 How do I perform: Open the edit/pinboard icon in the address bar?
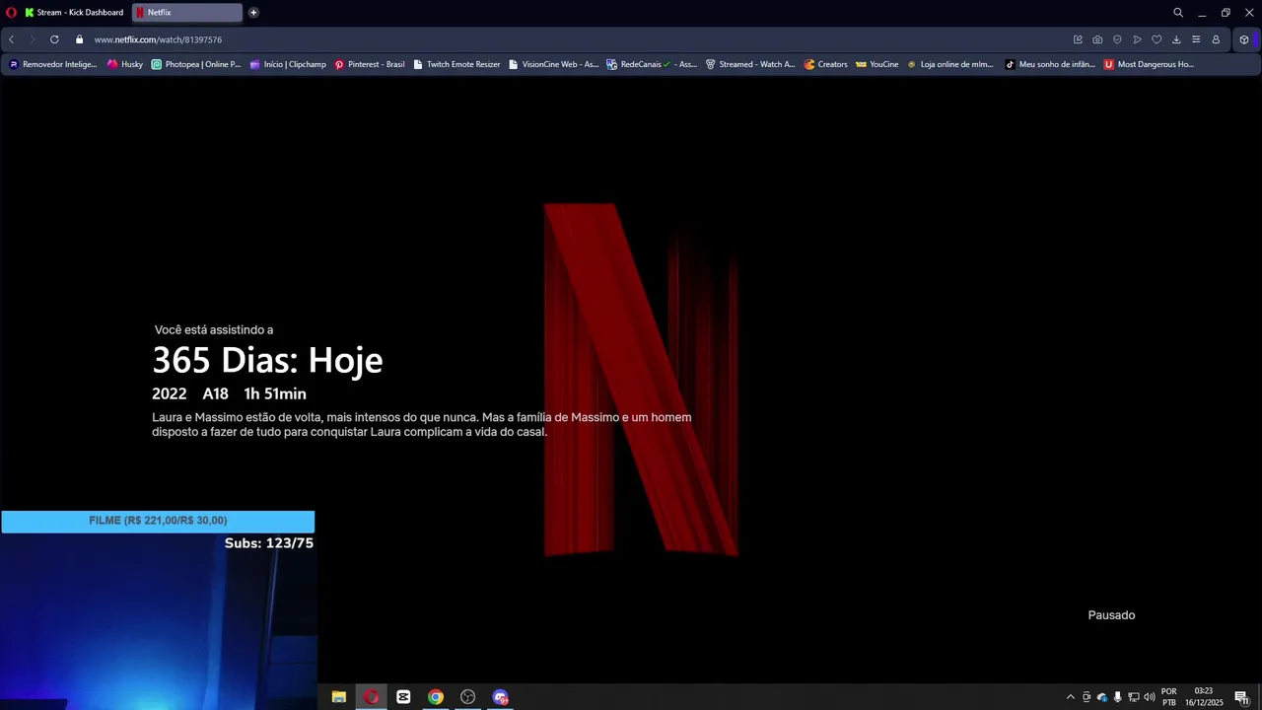point(1078,39)
